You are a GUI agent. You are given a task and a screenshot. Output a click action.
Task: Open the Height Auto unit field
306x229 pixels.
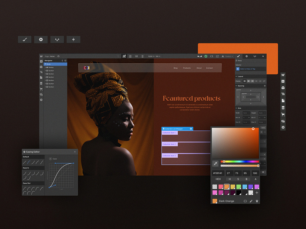(262, 113)
